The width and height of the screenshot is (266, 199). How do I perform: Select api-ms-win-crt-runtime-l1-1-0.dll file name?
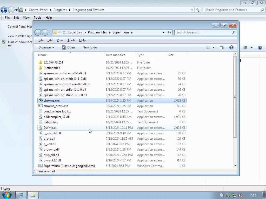point(67,84)
